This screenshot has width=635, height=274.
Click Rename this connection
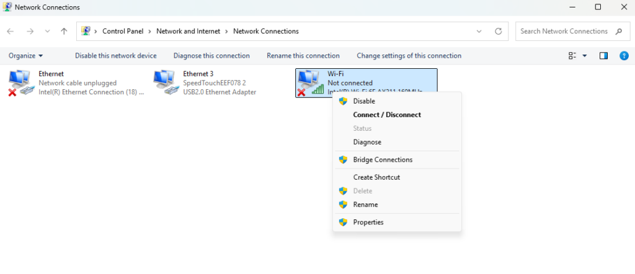pos(303,56)
